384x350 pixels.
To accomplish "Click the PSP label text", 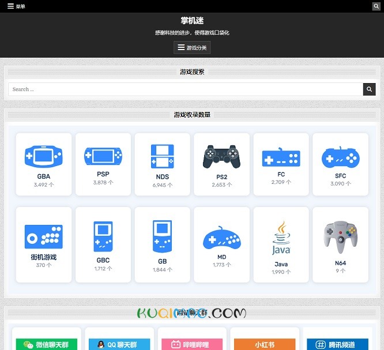I will tap(103, 174).
